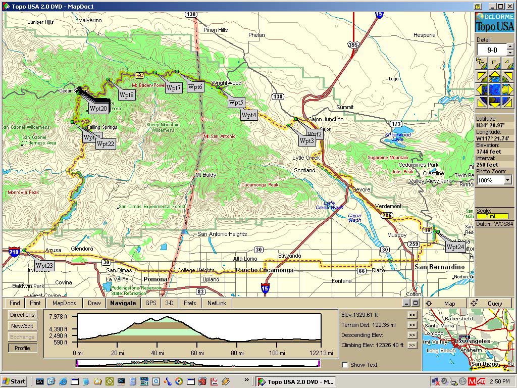Click the zoom-out three-levels icon under Detail
This screenshot has height=388, width=517.
click(481, 62)
